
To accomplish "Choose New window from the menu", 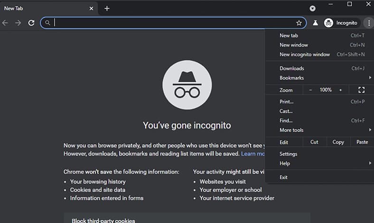I will coord(319,45).
